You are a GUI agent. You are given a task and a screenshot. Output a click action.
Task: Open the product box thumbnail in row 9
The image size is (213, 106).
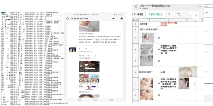point(146,61)
